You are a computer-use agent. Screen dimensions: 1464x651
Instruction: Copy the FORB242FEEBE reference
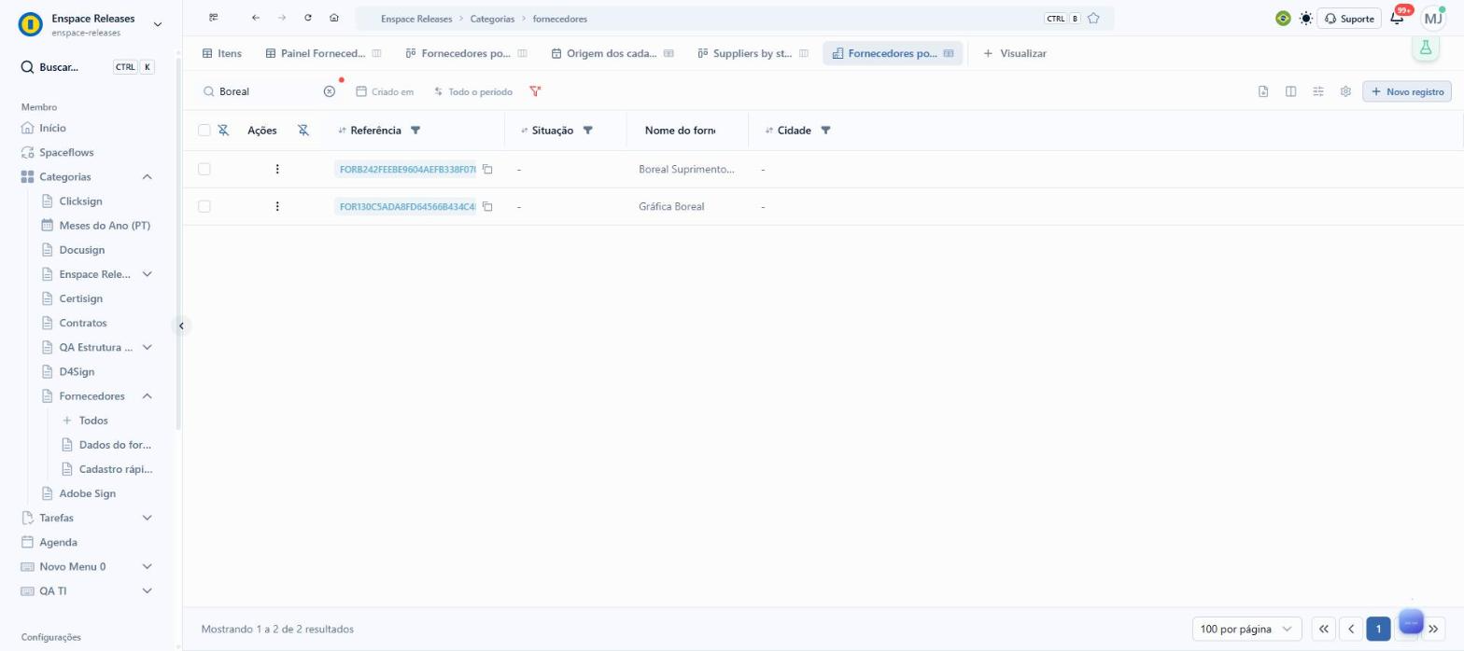[487, 169]
